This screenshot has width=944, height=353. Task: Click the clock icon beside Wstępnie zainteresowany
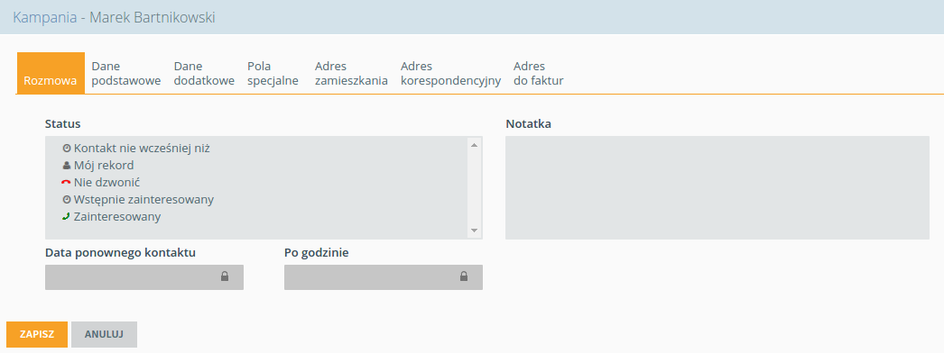point(67,200)
